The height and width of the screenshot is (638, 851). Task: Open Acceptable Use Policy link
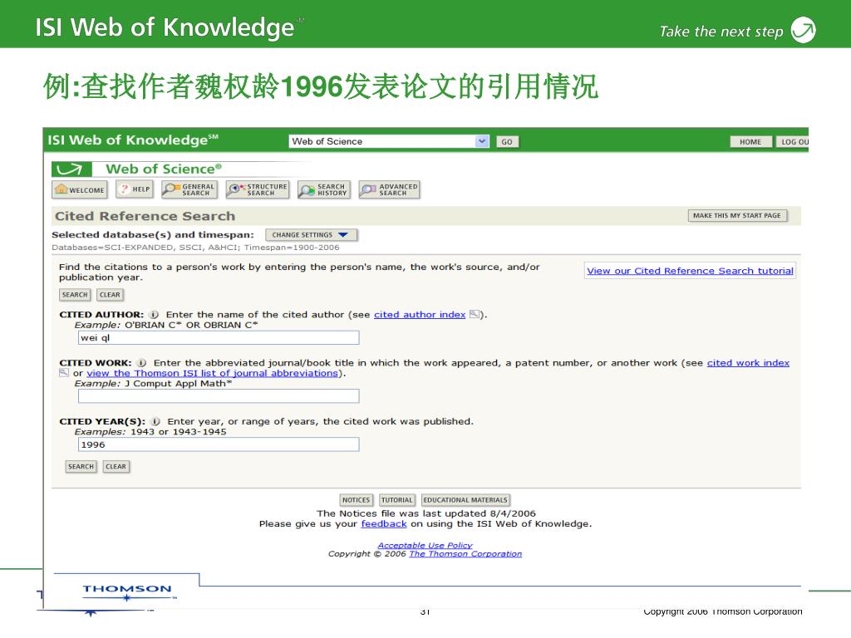(425, 545)
